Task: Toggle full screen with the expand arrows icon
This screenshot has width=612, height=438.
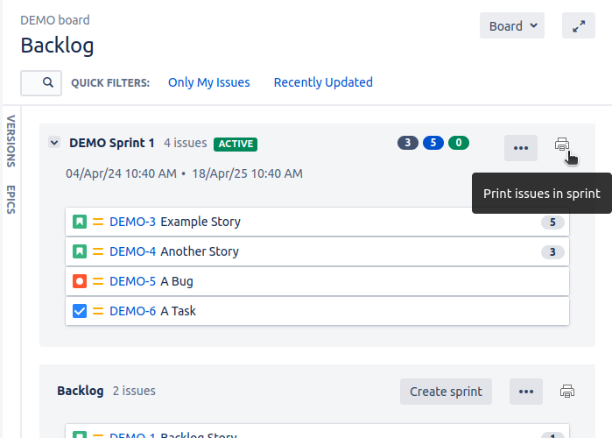Action: coord(578,26)
